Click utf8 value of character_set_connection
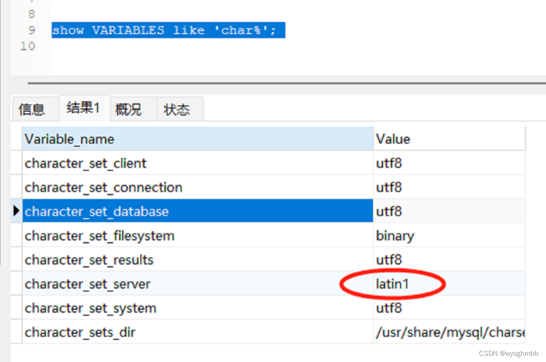 [x=449, y=187]
